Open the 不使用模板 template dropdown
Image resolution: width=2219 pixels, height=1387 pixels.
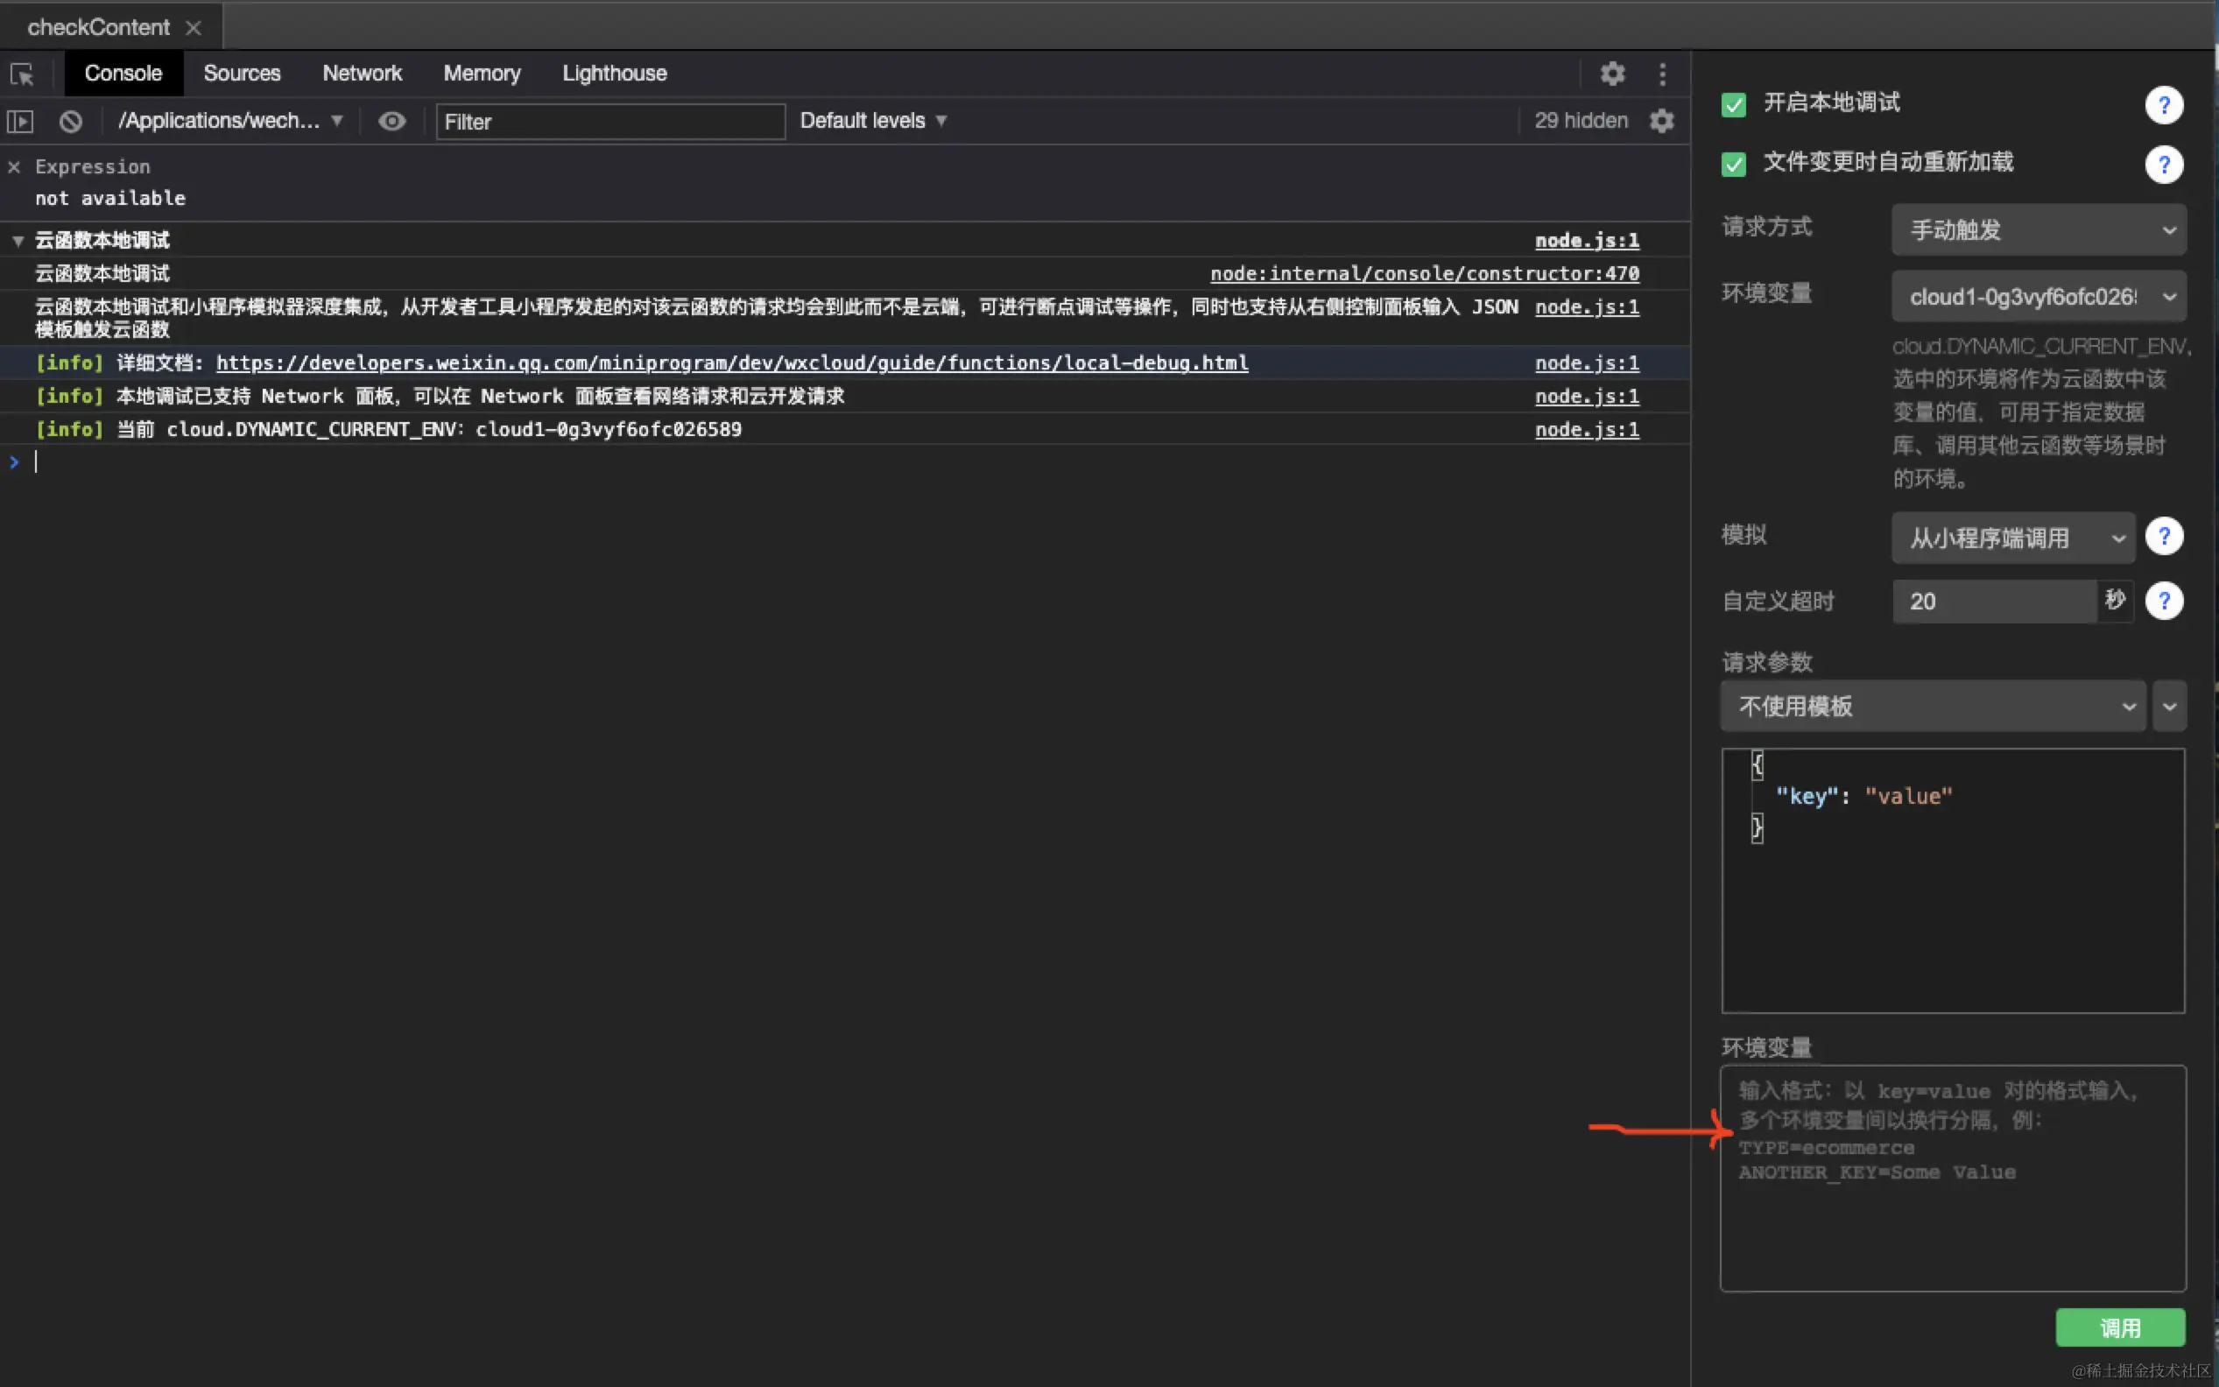tap(1932, 707)
